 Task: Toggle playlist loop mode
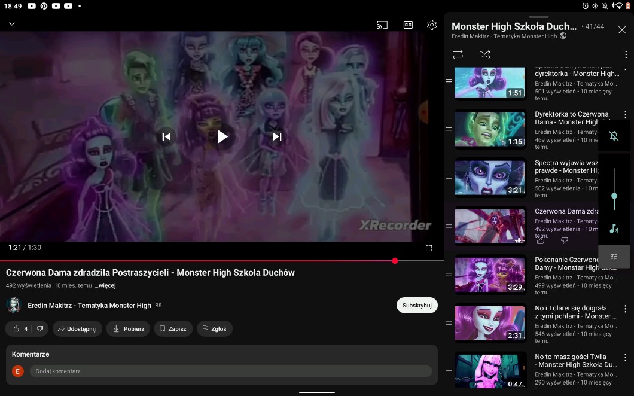pos(458,54)
